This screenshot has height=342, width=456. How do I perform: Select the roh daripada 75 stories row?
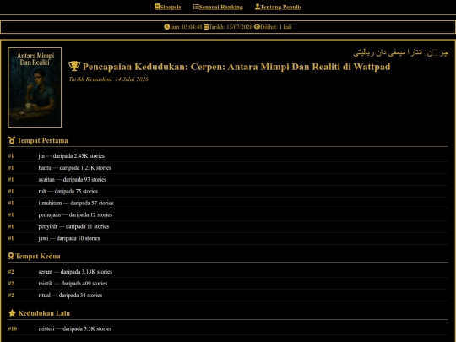point(228,191)
